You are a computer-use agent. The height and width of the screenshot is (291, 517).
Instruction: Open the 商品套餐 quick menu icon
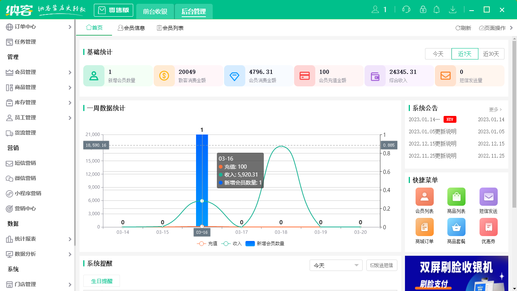[x=456, y=227]
